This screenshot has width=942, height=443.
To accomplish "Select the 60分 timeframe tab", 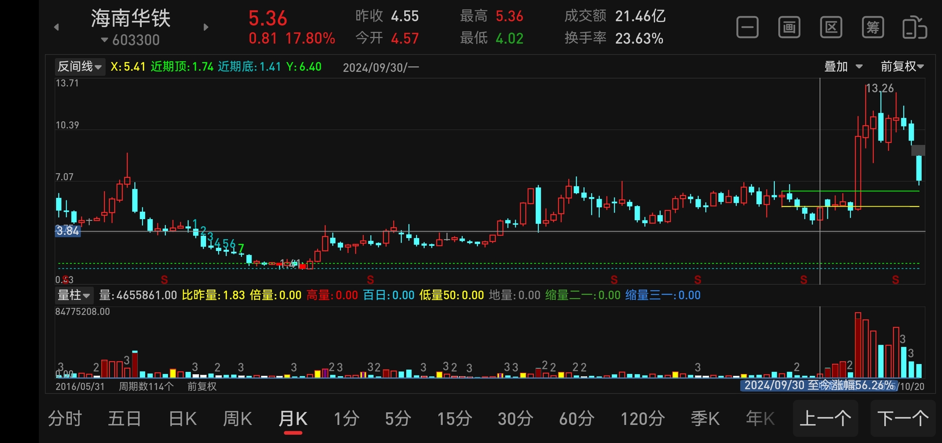I will point(577,419).
